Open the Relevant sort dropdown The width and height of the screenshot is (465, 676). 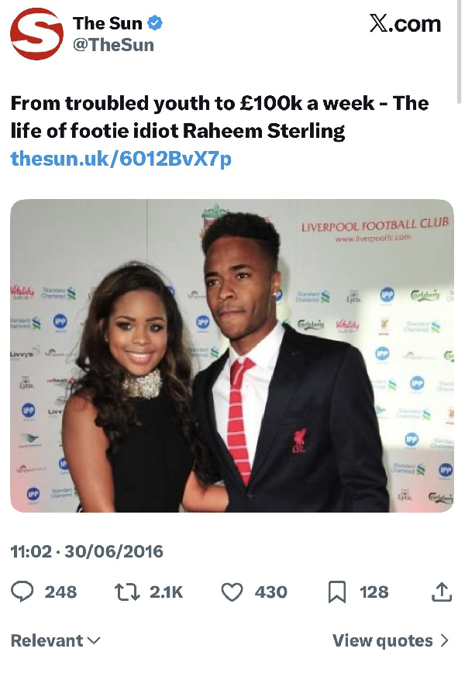coord(56,640)
